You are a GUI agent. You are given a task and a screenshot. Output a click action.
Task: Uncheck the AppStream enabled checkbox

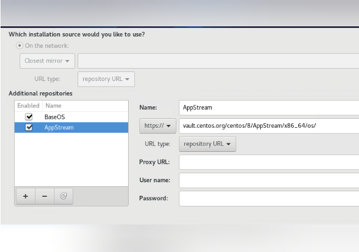[29, 128]
